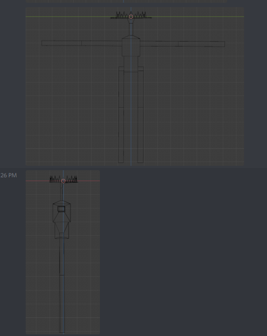
Task: Open the narrow side-view wireframe image attachment
Action: 63,252
